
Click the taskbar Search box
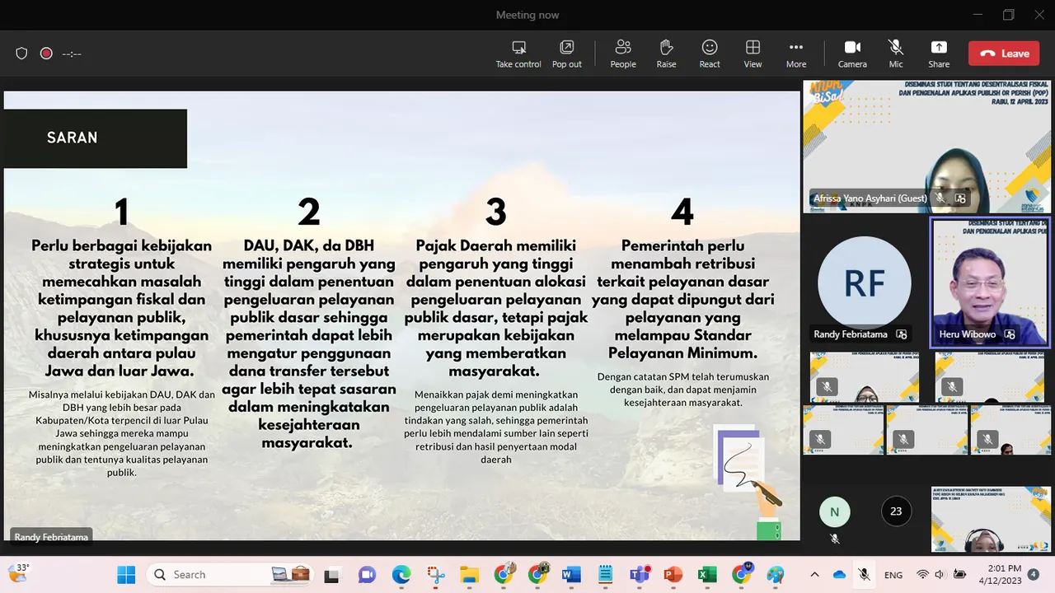pos(231,574)
